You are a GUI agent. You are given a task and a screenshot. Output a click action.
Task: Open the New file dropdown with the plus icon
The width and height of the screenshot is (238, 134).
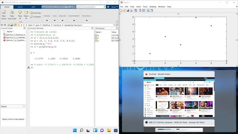pyautogui.click(x=20, y=15)
